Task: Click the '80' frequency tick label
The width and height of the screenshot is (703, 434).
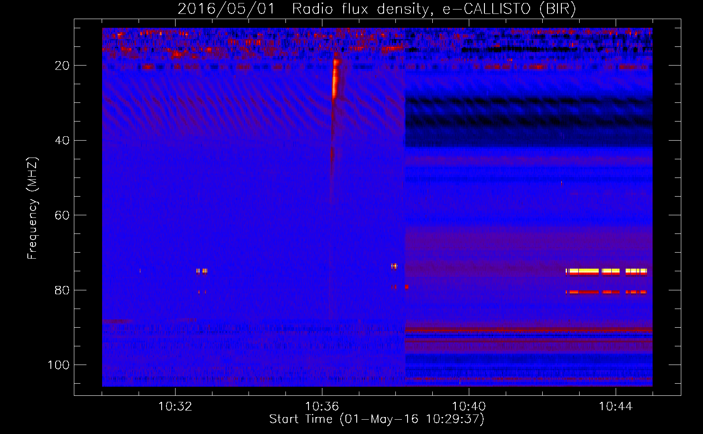Action: (x=62, y=290)
